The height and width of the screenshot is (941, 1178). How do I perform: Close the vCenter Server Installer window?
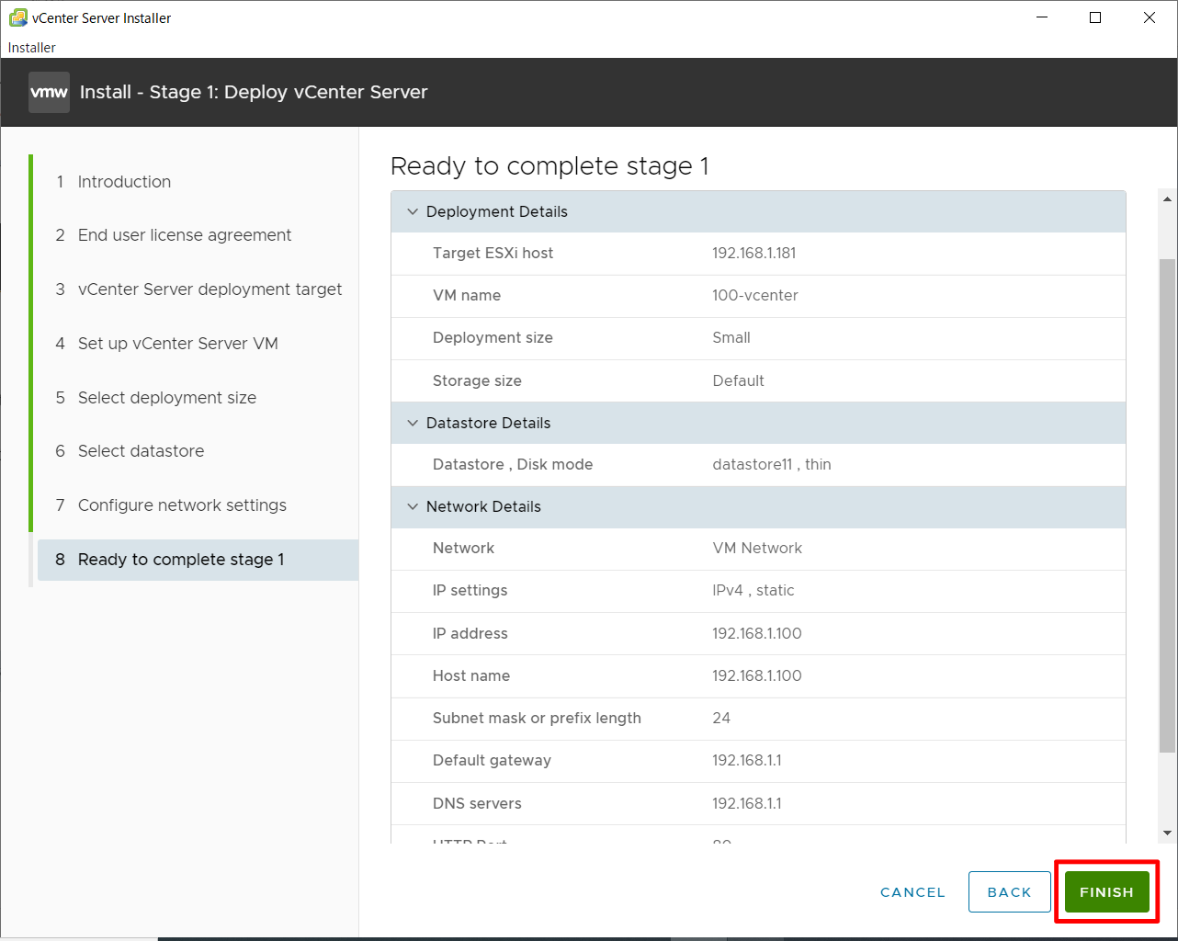coord(1149,17)
